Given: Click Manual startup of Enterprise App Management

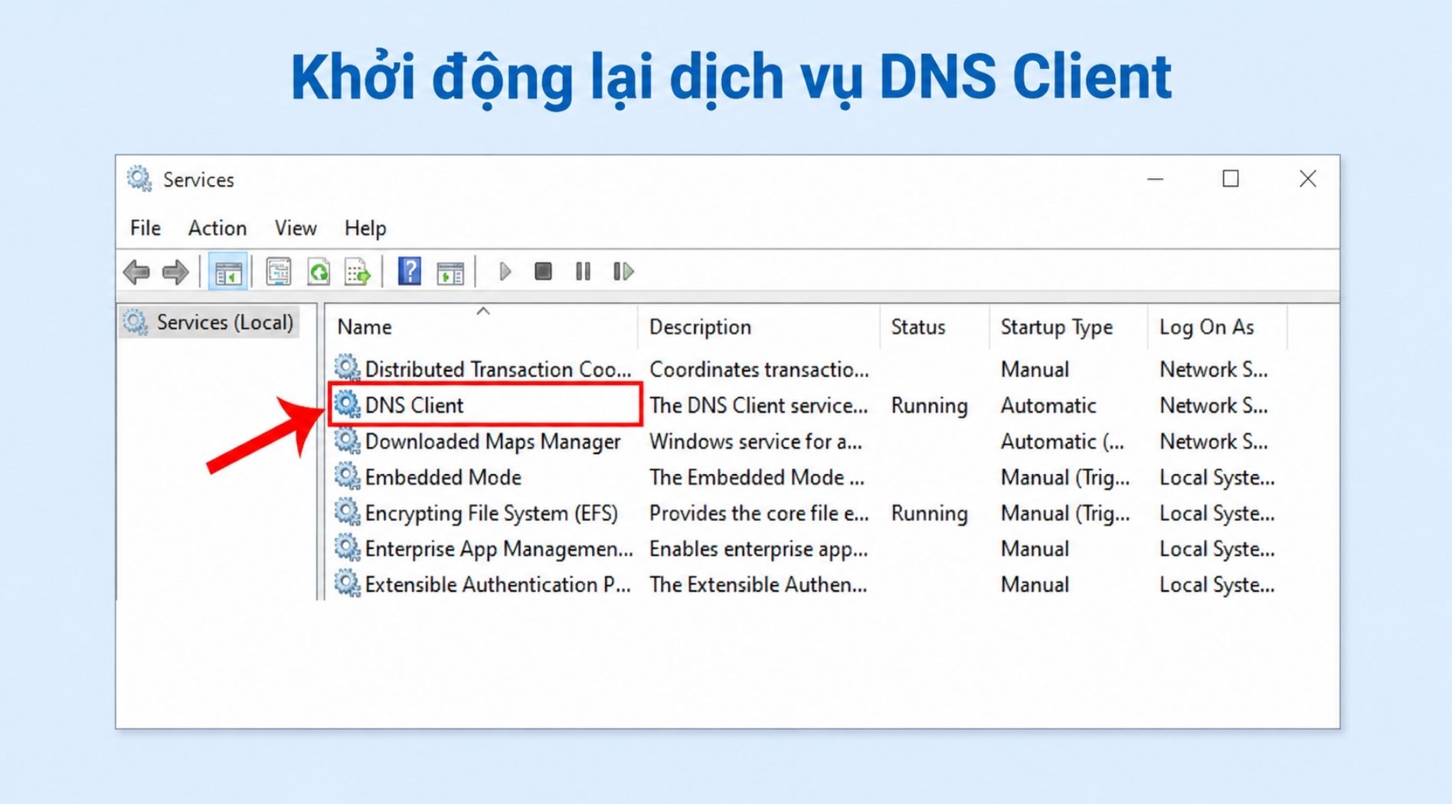Looking at the screenshot, I should [x=1035, y=549].
